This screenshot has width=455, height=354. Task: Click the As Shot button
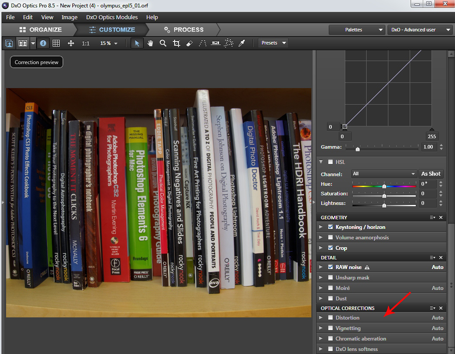click(x=431, y=174)
